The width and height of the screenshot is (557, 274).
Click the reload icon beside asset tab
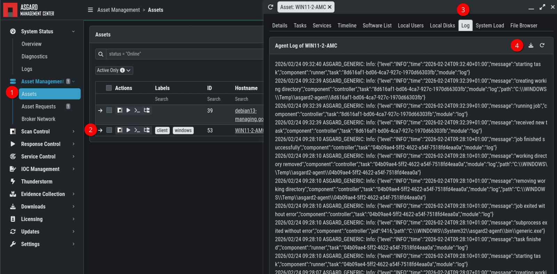coord(271,7)
